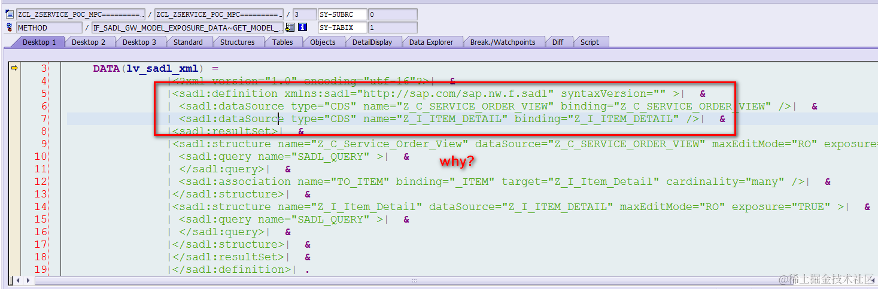Open the Break./Watchpoints tab
This screenshot has height=289, width=878.
503,42
